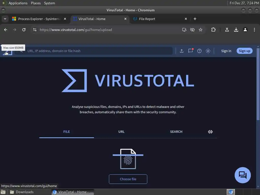Open a new tab with plus button
The width and height of the screenshot is (260, 195).
click(195, 19)
